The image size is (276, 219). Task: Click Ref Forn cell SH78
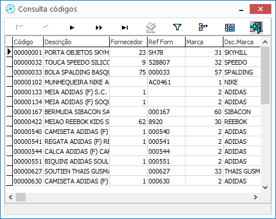166,52
